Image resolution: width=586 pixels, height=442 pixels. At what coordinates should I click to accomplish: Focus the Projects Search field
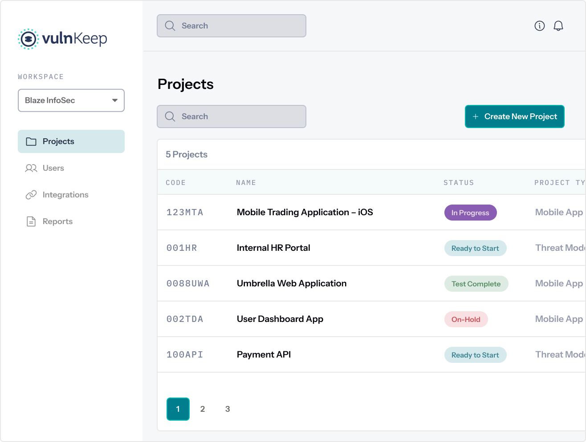232,117
